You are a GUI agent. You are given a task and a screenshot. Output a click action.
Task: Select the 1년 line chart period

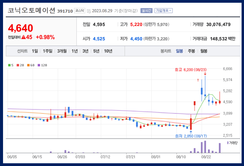(74, 51)
